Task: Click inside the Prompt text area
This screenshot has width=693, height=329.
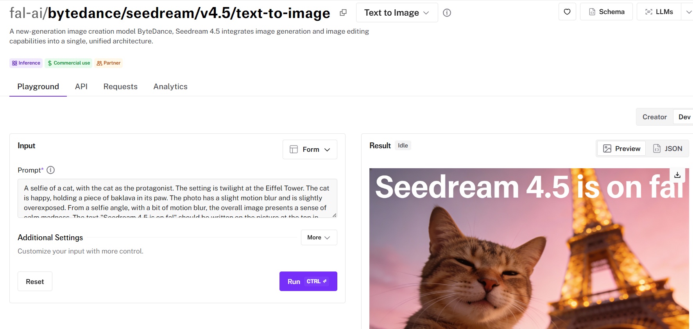Action: [x=177, y=198]
